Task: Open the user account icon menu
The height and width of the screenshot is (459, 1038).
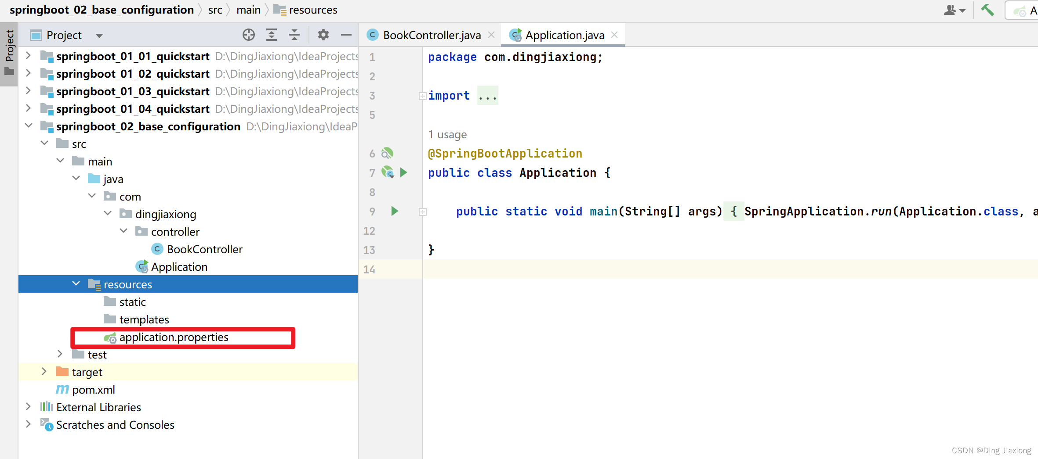Action: tap(955, 10)
